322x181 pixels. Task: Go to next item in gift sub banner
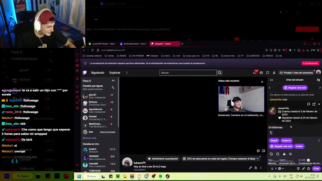[320, 88]
